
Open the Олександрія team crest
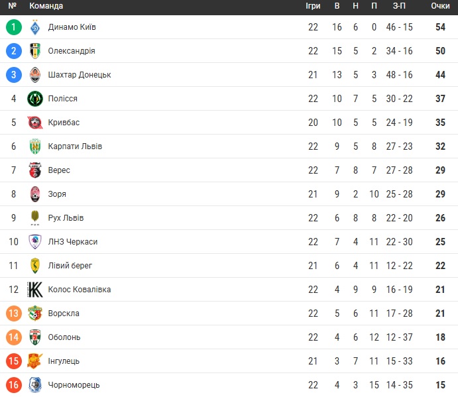click(35, 51)
